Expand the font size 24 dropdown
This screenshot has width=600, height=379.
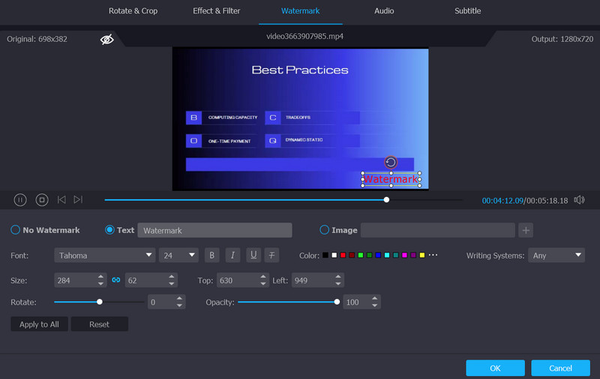pos(178,255)
